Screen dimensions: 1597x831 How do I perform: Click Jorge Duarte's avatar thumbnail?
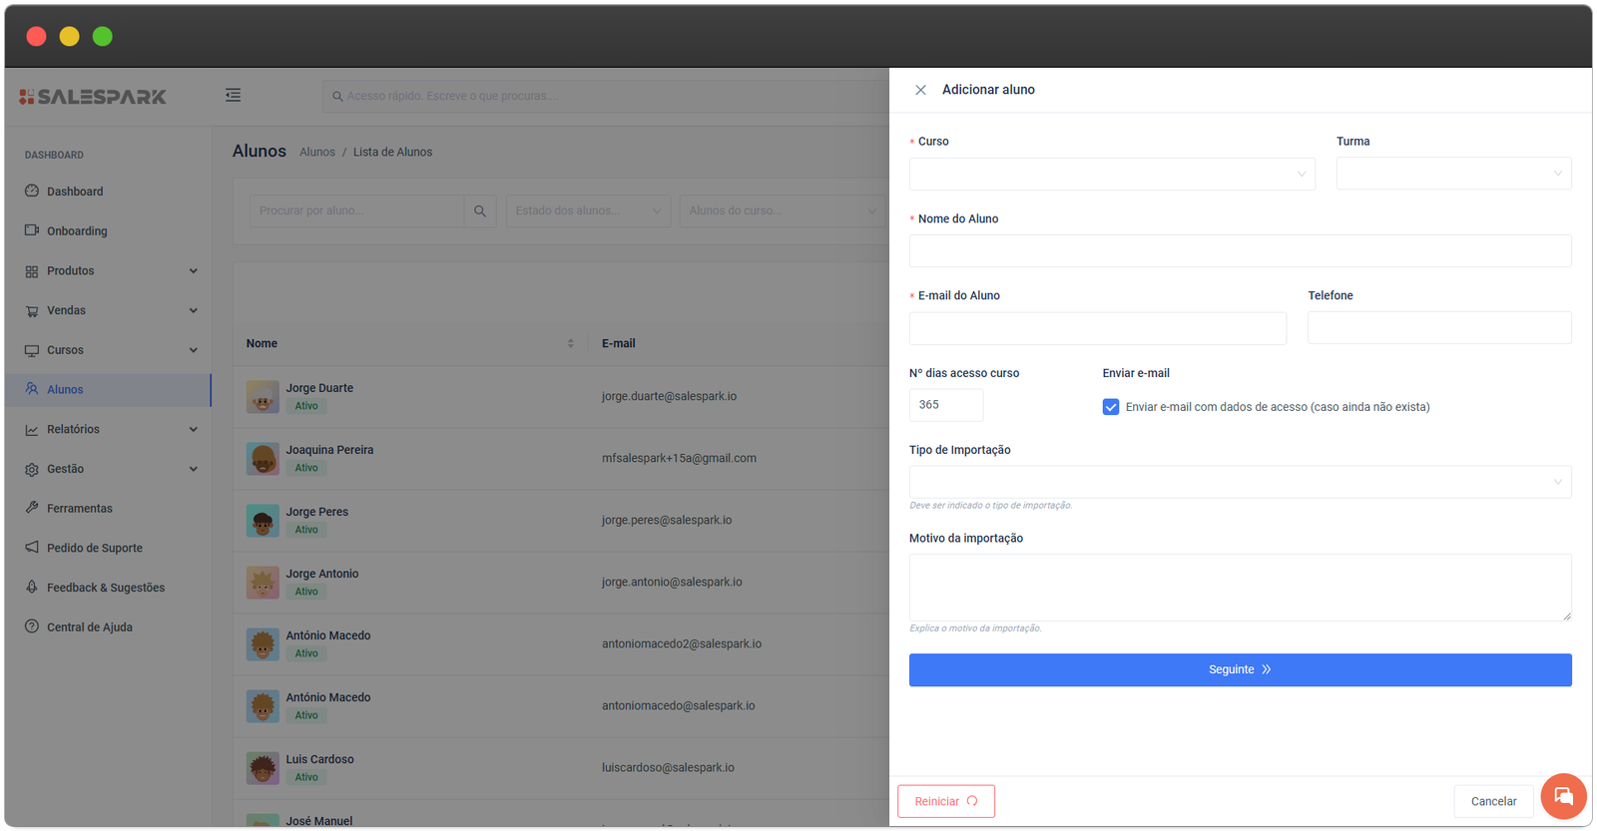(263, 397)
